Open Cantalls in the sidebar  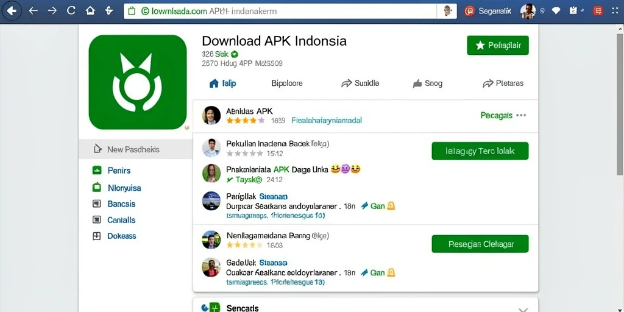(x=121, y=219)
